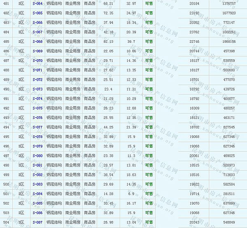This screenshot has width=247, height=228.
Task: Click the S-065 unit number link
Action: 37,13
